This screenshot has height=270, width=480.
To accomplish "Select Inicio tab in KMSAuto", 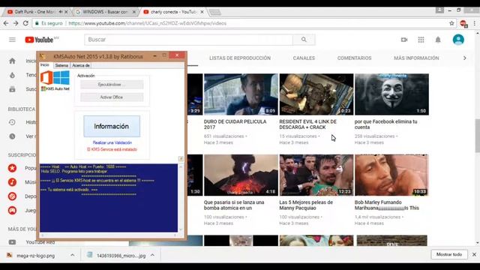I will 45,65.
